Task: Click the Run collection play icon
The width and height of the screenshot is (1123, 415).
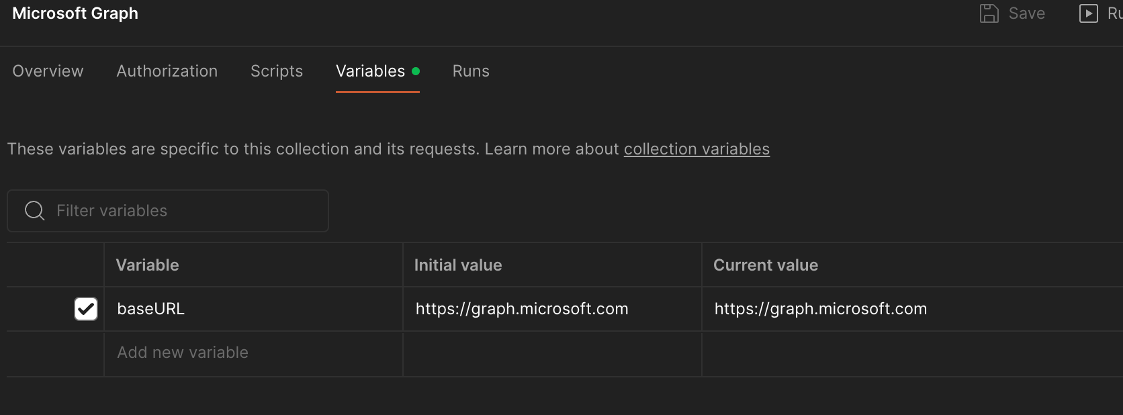Action: pyautogui.click(x=1088, y=13)
